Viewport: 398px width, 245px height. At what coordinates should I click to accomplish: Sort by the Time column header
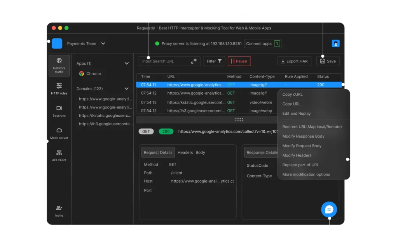145,77
